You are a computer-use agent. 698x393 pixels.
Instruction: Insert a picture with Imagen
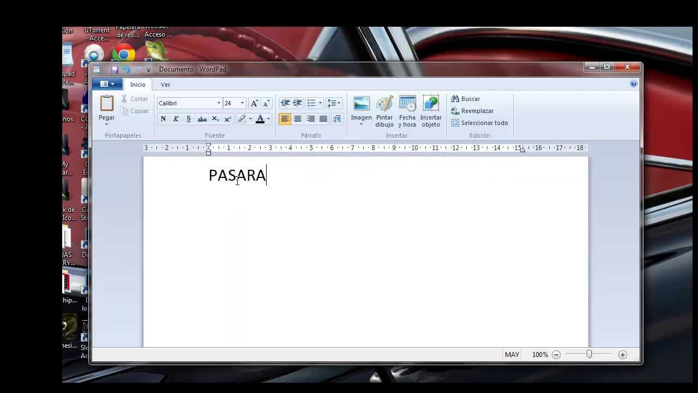pyautogui.click(x=361, y=104)
